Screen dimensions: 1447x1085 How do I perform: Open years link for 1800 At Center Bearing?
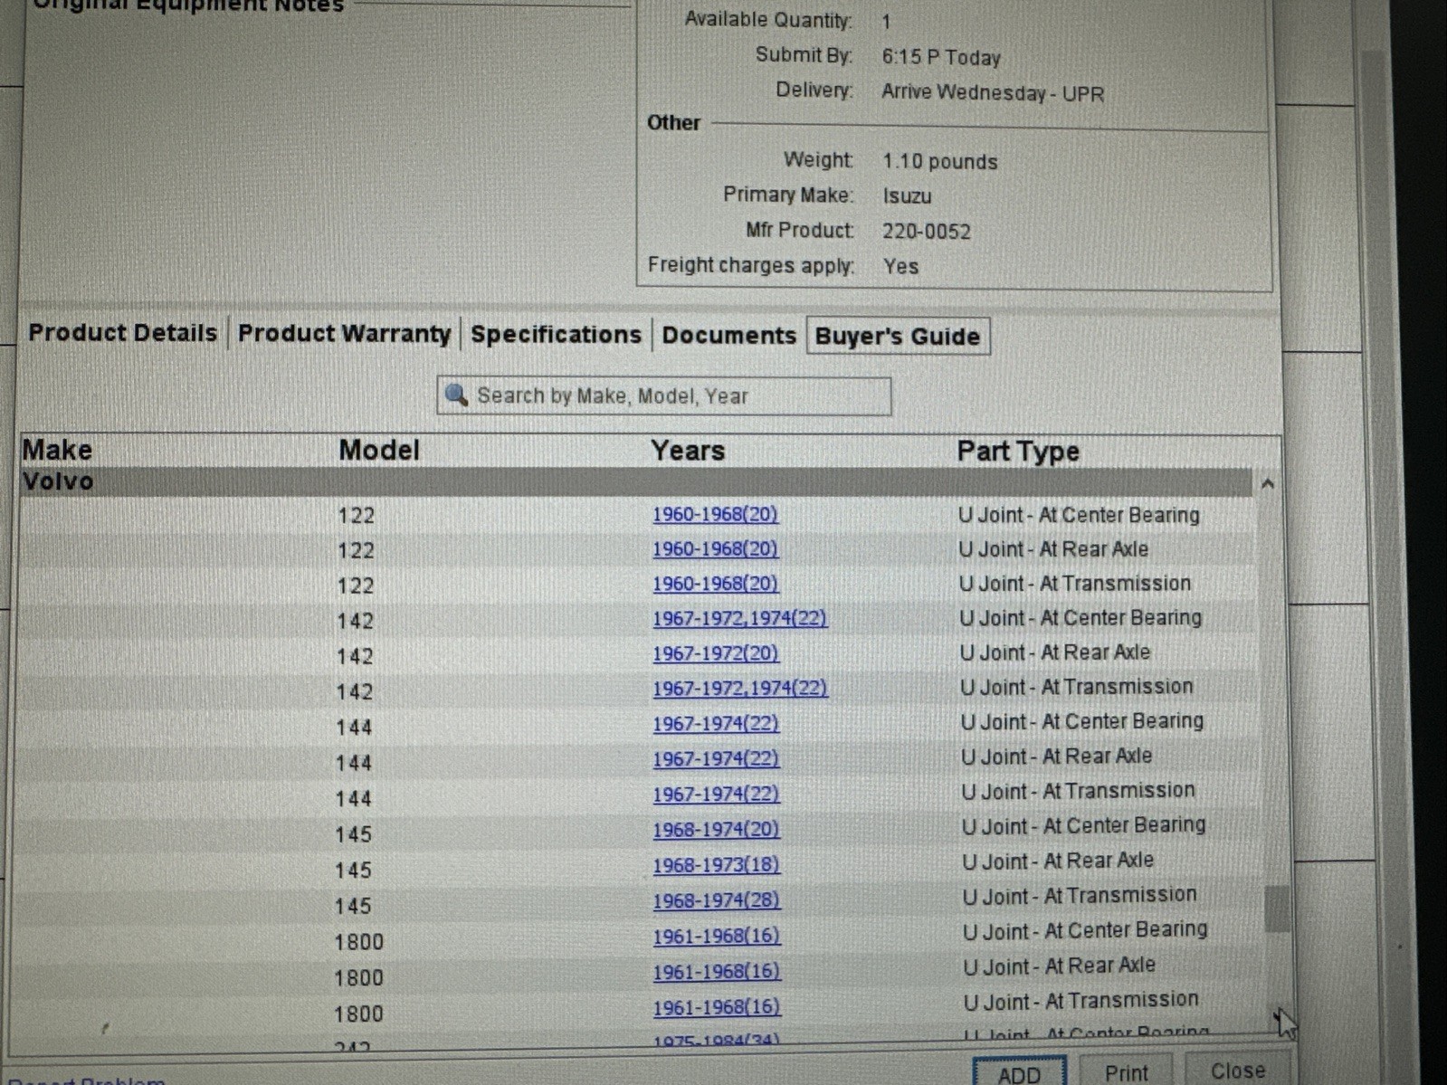717,936
